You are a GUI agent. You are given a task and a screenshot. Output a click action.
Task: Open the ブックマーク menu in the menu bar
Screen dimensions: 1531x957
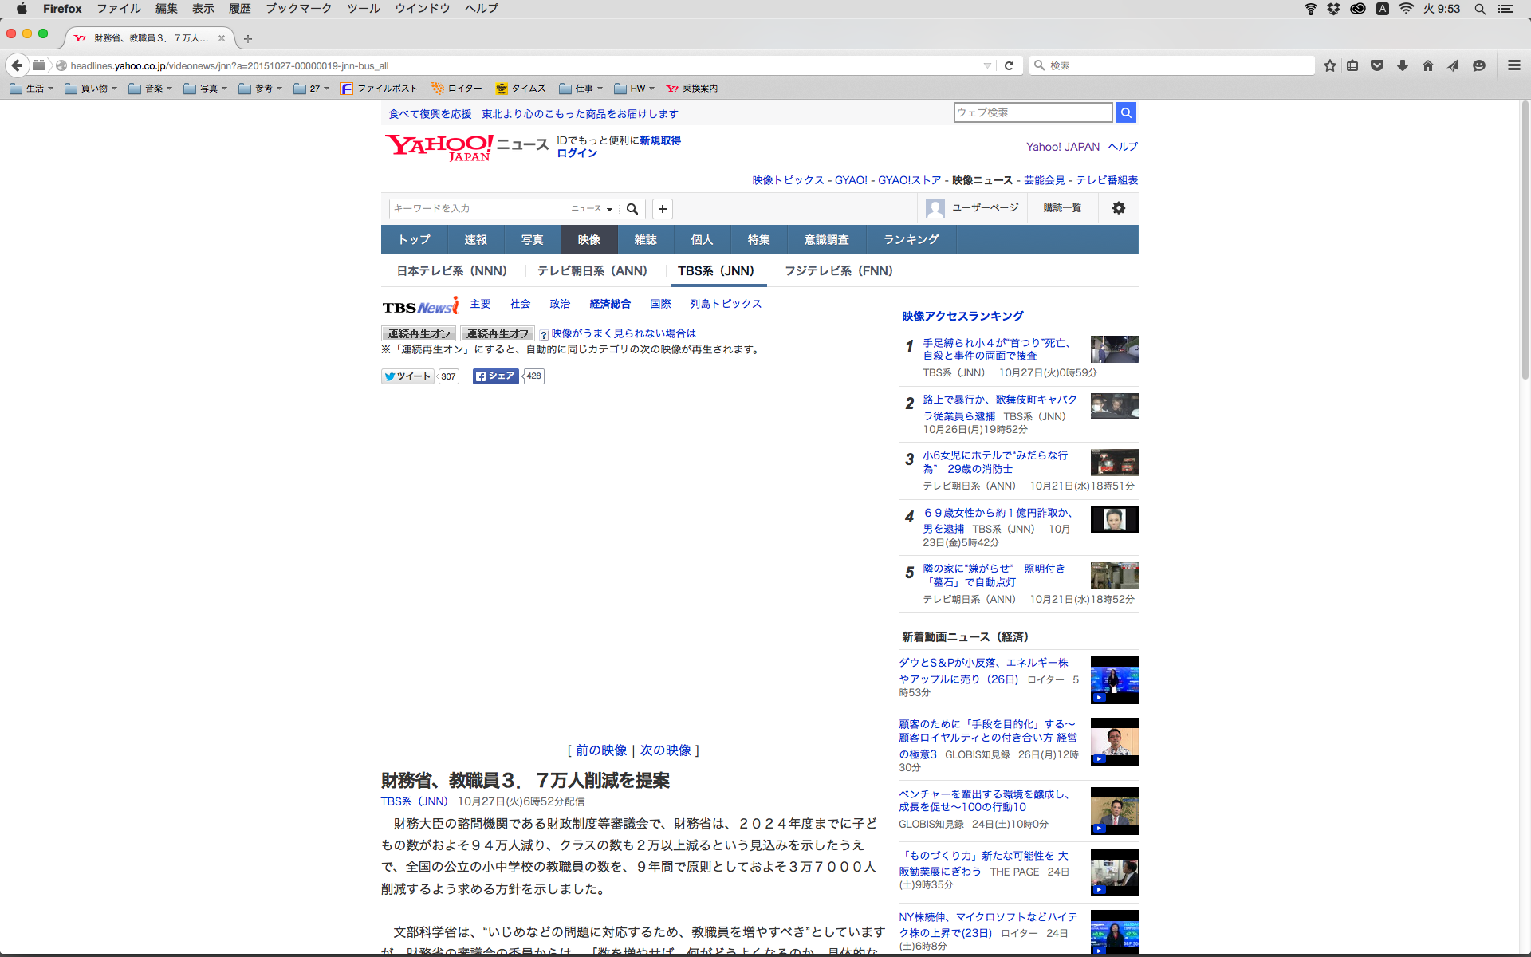point(298,9)
